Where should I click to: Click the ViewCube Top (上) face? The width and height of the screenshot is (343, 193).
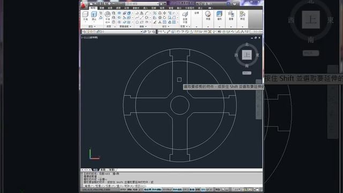click(247, 55)
